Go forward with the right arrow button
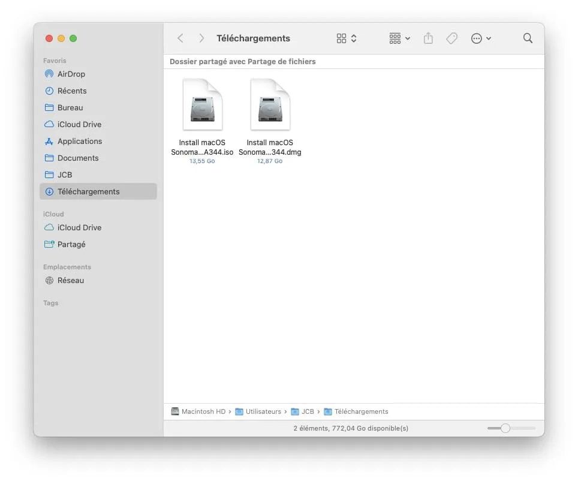Image resolution: width=578 pixels, height=481 pixels. (201, 38)
